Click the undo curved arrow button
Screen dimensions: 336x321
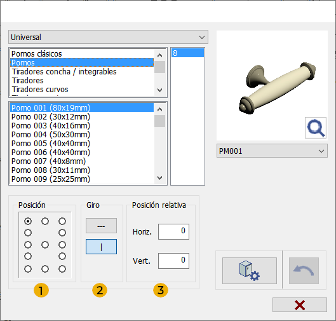(x=304, y=271)
